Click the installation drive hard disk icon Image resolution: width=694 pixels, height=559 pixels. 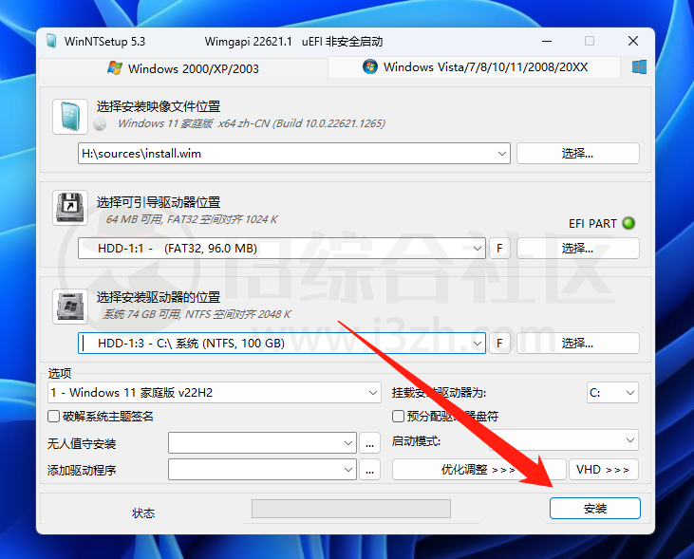click(70, 307)
